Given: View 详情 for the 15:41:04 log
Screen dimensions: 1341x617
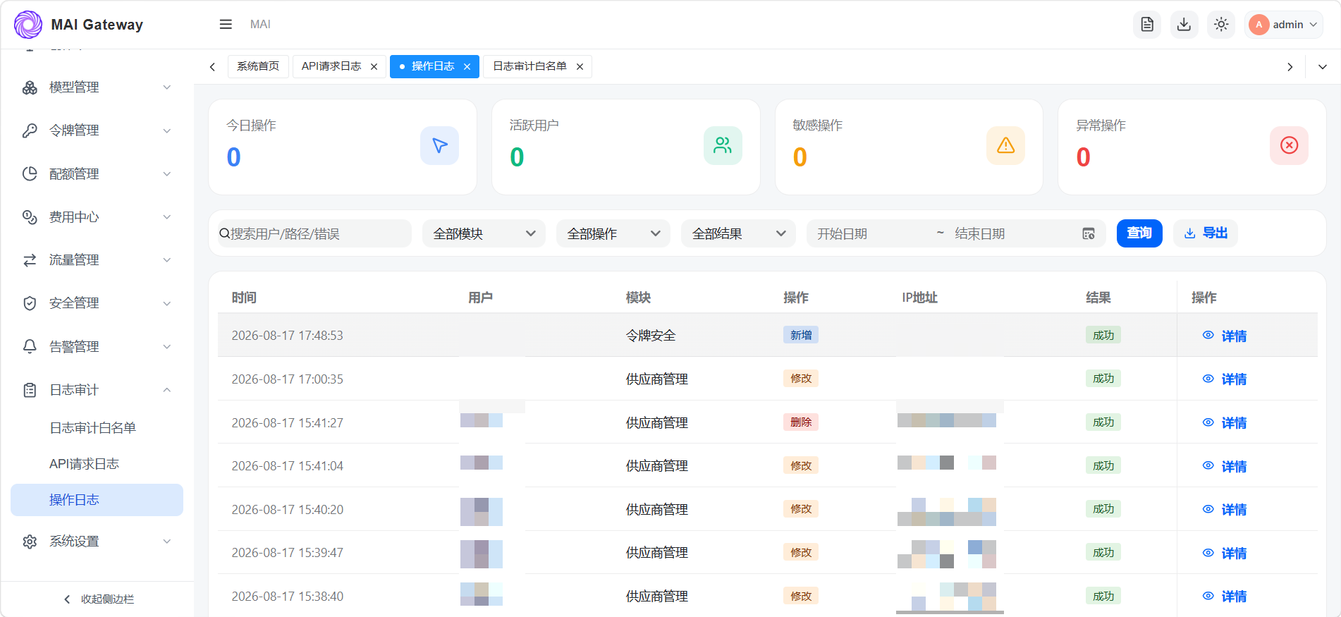Looking at the screenshot, I should pyautogui.click(x=1225, y=466).
